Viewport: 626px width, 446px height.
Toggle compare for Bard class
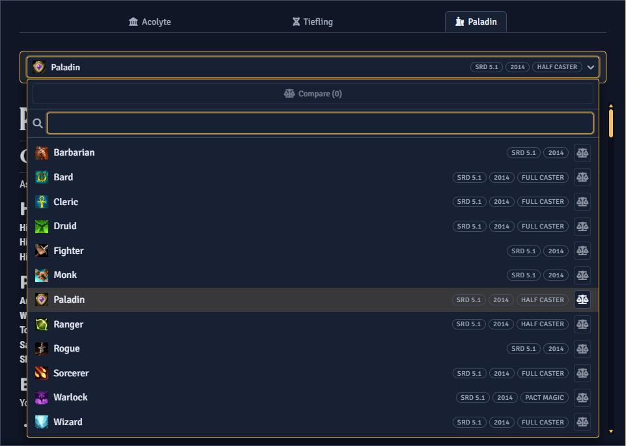tap(582, 177)
